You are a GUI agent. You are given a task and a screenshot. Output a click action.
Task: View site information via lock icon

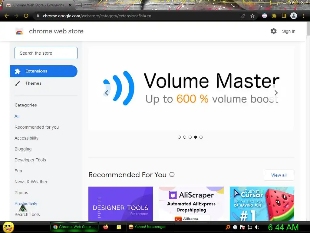click(38, 16)
